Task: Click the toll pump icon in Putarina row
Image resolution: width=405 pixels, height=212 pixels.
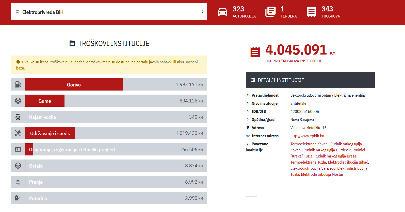Action: coord(18,198)
